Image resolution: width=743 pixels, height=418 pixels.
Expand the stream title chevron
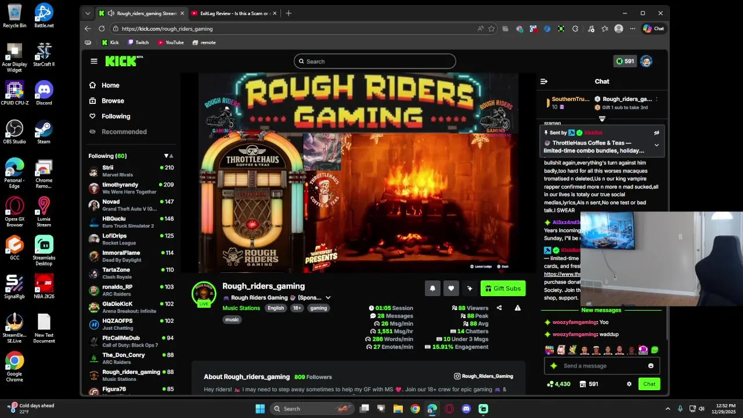pyautogui.click(x=328, y=298)
